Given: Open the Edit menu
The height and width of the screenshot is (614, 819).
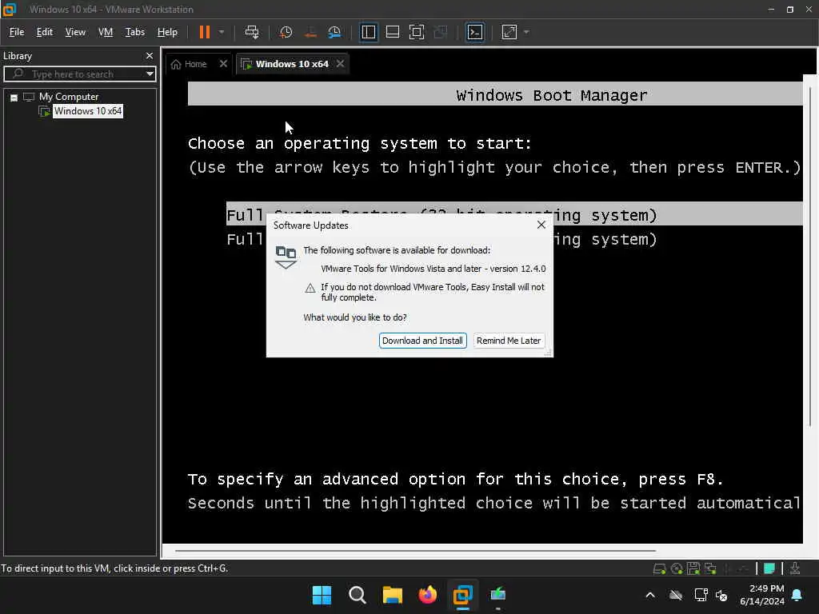Looking at the screenshot, I should coord(45,32).
